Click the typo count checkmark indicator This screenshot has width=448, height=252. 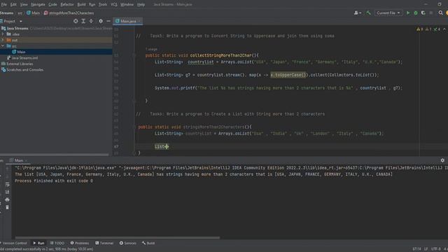tap(437, 29)
